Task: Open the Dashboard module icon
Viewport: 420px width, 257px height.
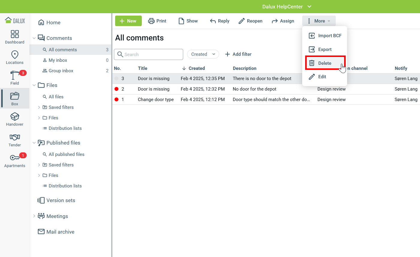Action: pos(15,34)
